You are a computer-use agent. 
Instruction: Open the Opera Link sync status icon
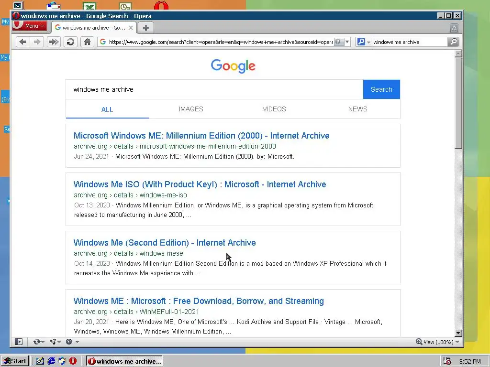tap(37, 342)
